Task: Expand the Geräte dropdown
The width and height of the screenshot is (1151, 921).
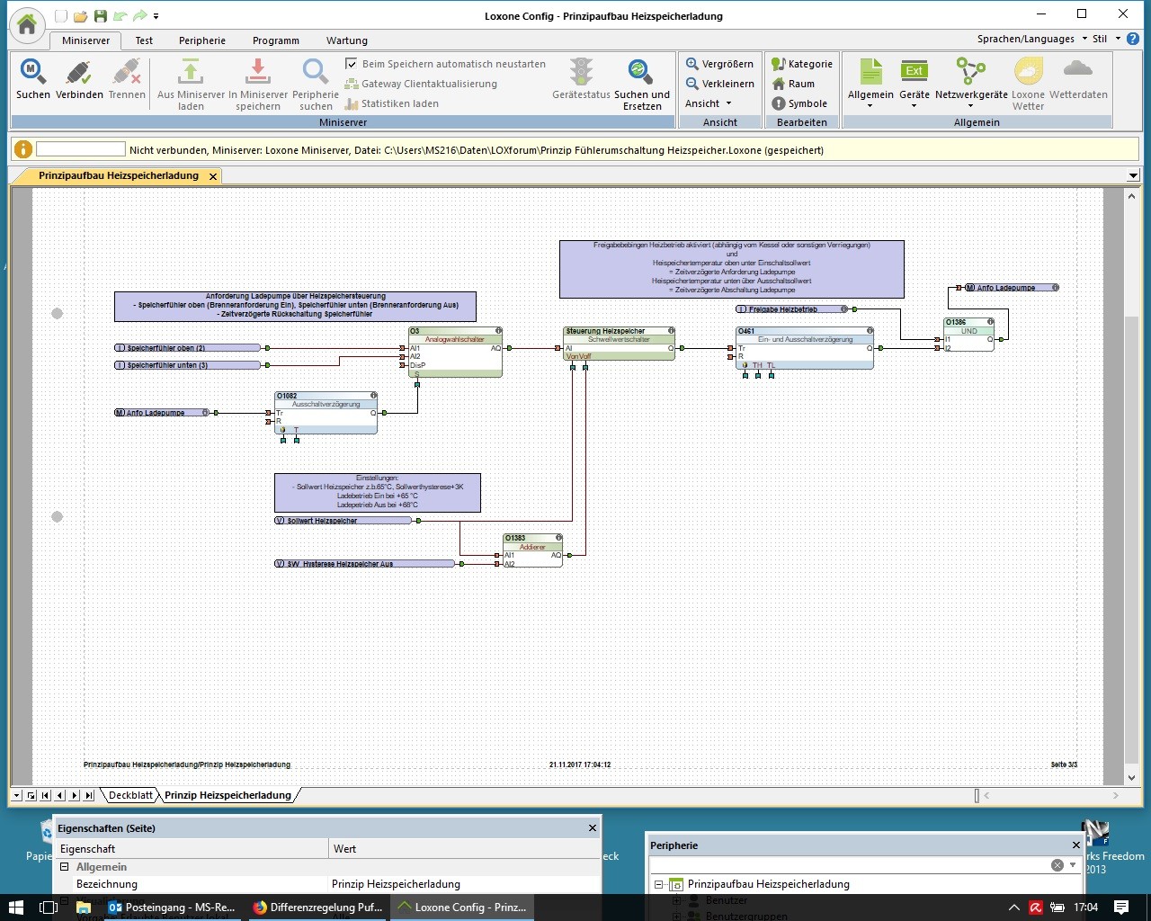Action: 914,106
